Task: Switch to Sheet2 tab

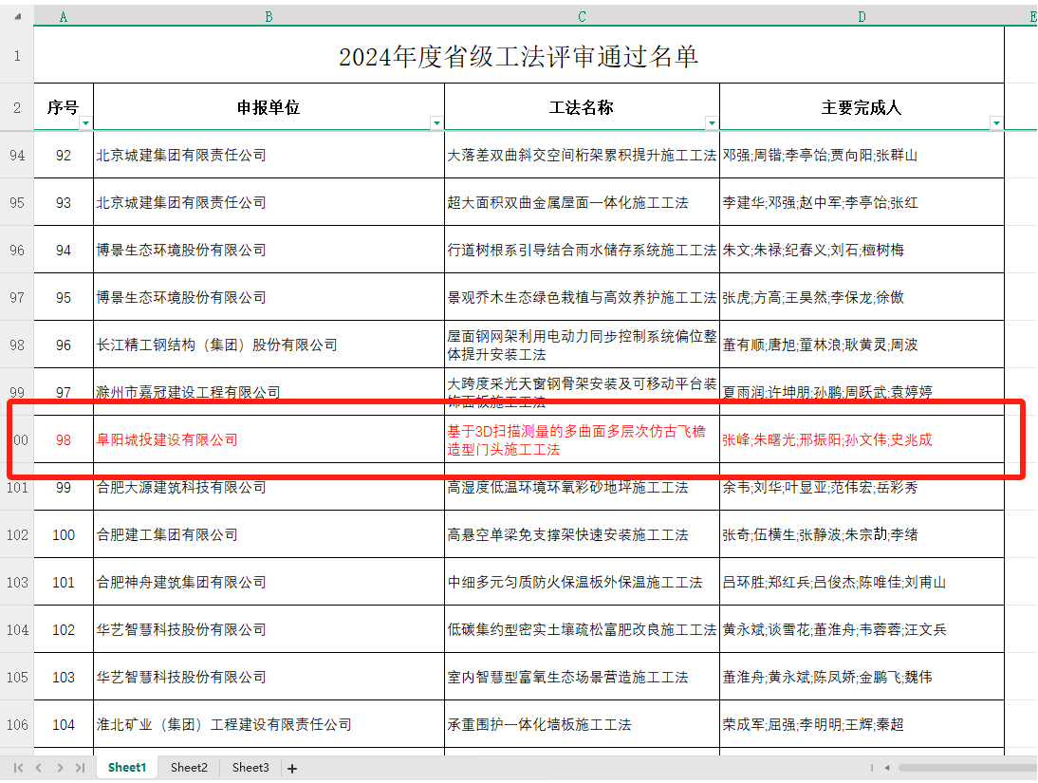Action: pos(189,767)
